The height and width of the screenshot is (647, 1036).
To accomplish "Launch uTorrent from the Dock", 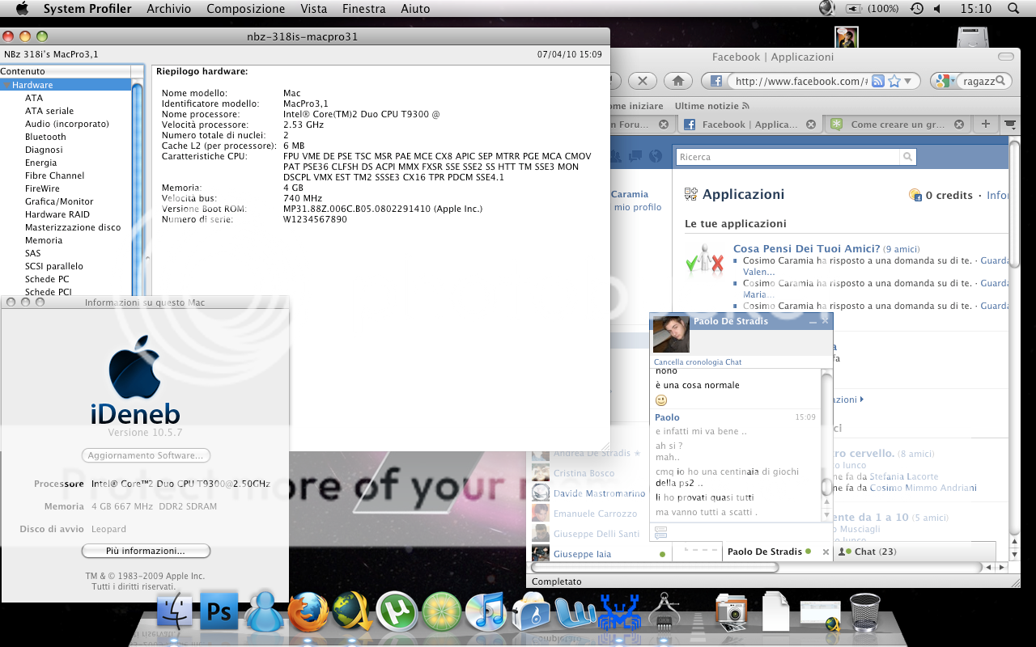I will pyautogui.click(x=397, y=612).
